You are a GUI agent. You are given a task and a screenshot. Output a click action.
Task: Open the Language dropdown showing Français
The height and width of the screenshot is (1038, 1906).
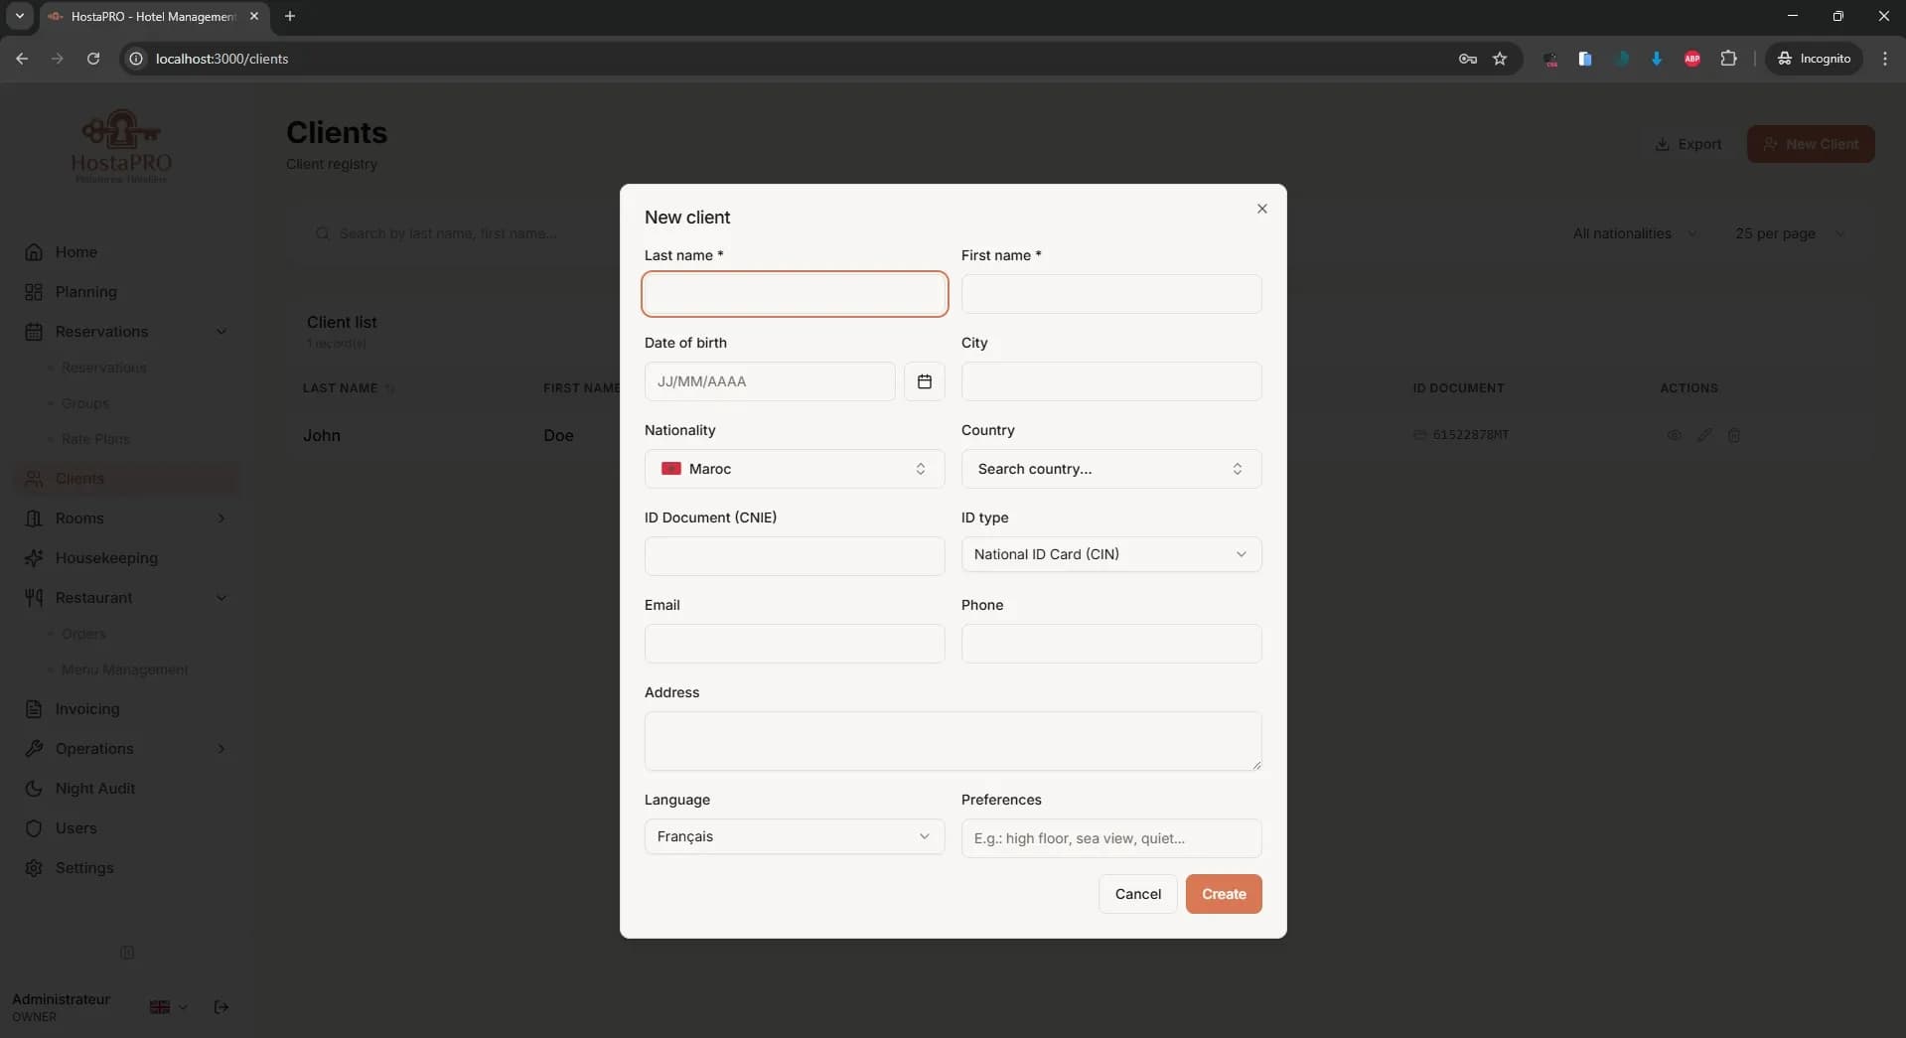pyautogui.click(x=794, y=836)
